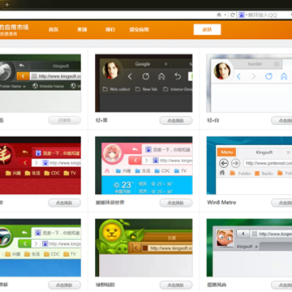
Task: Apply the 轻•黑 skin via 点击换肤
Action: [176, 121]
